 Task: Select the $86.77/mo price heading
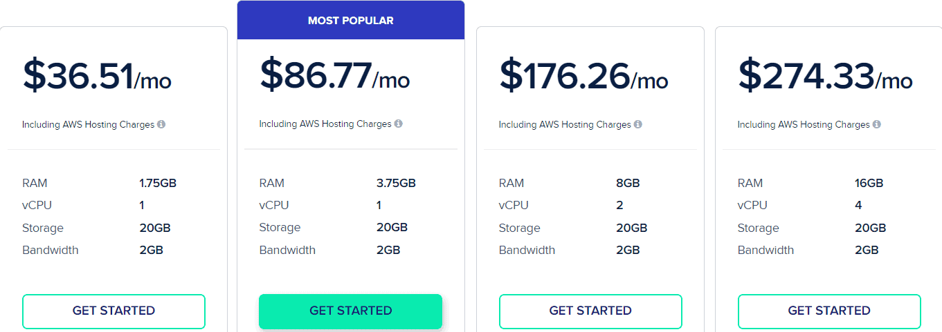(335, 75)
